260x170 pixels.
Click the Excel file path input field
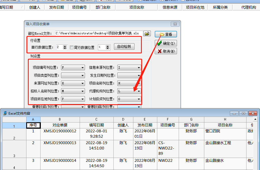pyautogui.click(x=98, y=33)
